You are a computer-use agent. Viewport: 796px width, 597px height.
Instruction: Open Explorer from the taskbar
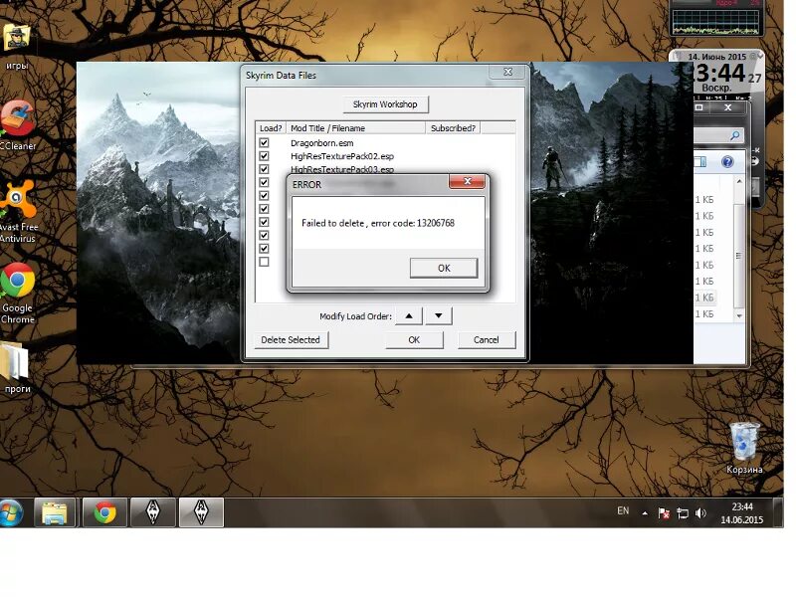[x=55, y=512]
